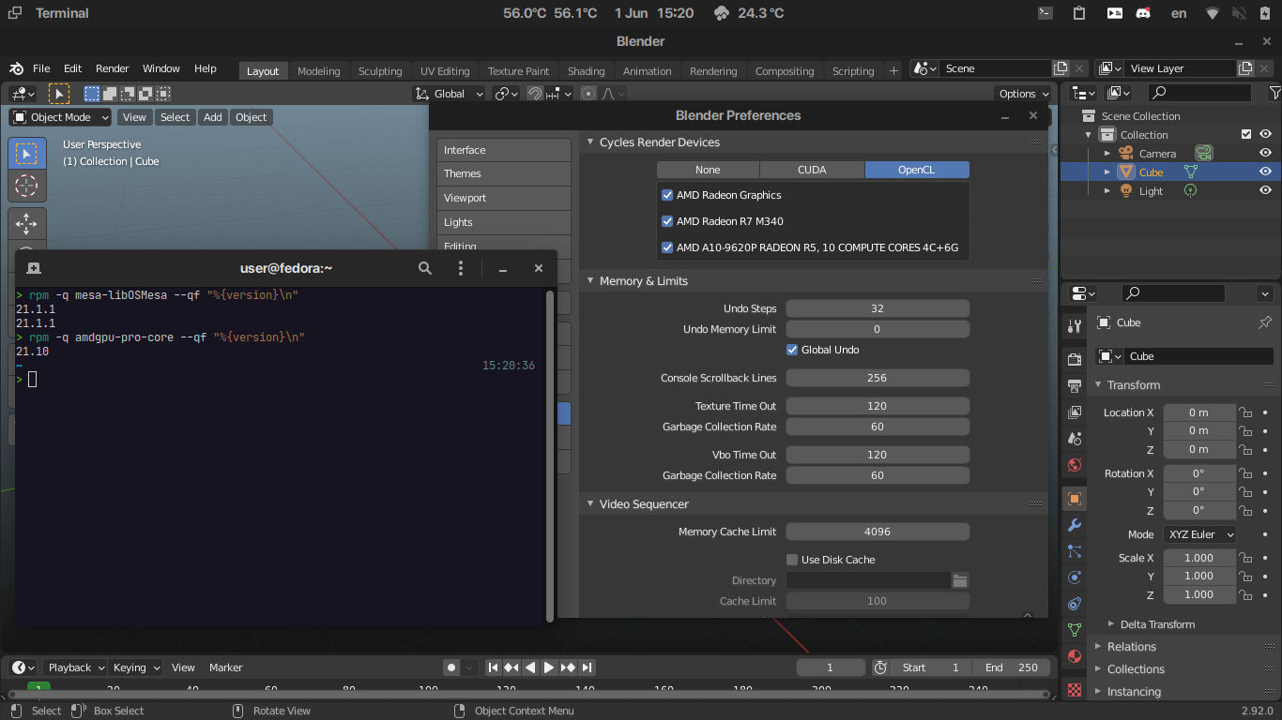The height and width of the screenshot is (720, 1282).
Task: Jump to the timeline end frame
Action: pos(587,667)
